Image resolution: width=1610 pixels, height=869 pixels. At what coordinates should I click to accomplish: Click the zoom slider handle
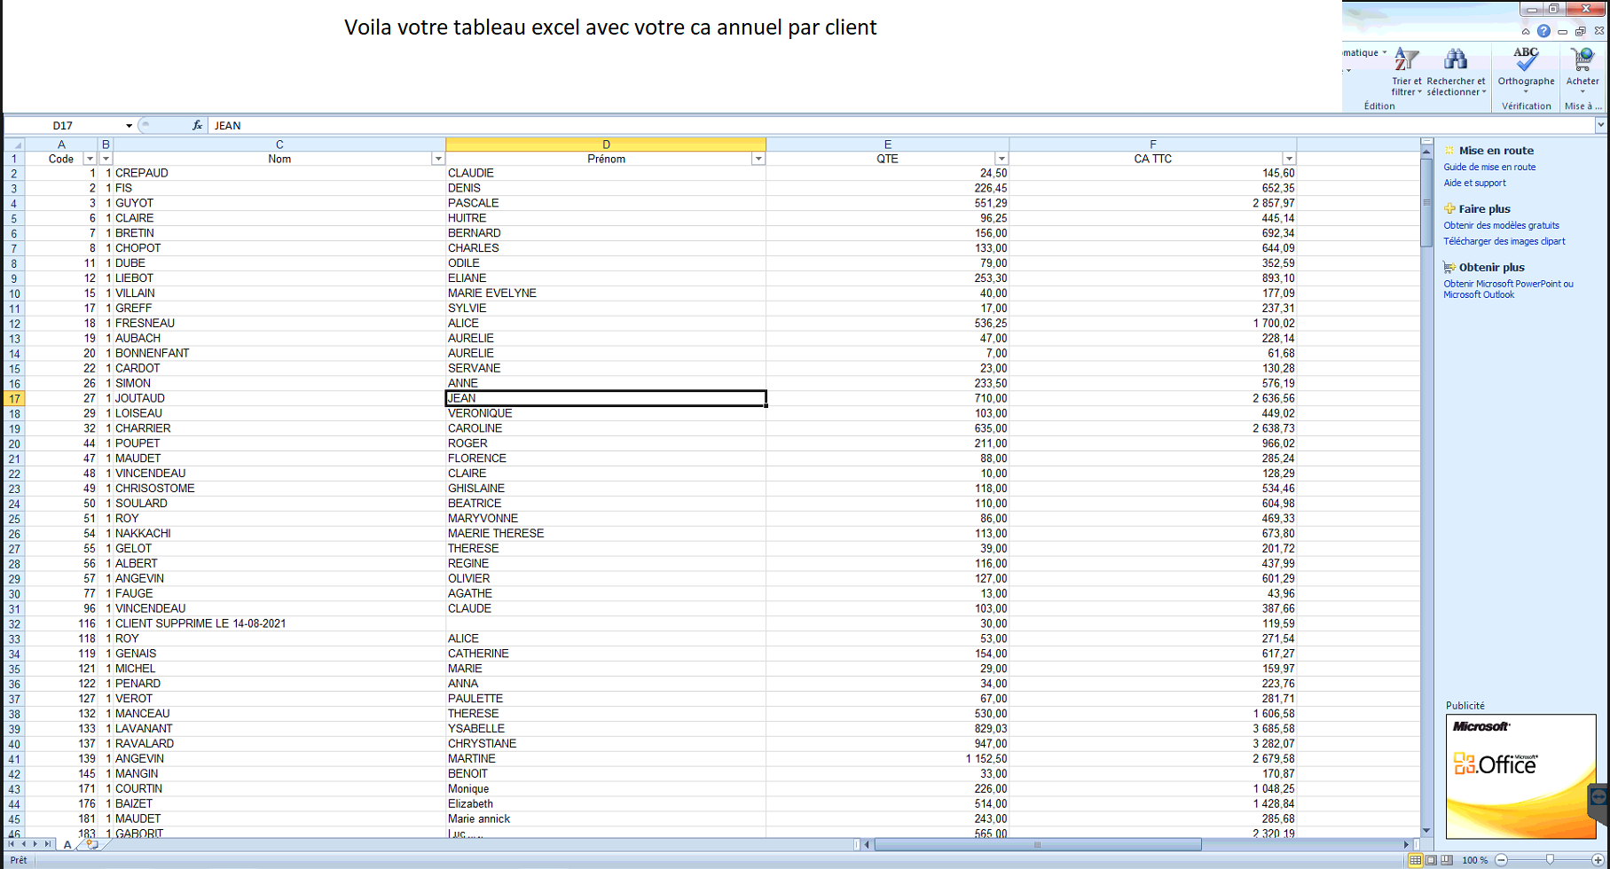(1550, 860)
